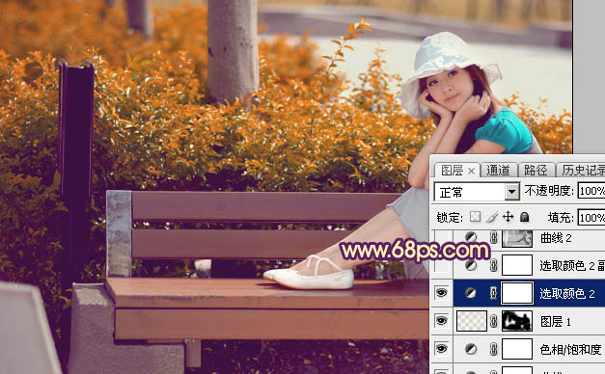
Task: Close the 图层 tab with its x
Action: click(472, 171)
